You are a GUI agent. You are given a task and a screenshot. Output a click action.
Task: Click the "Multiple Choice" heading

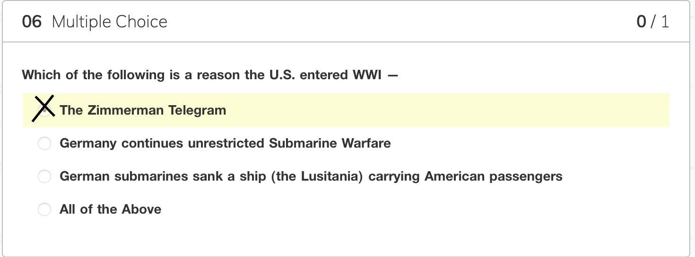pos(109,22)
